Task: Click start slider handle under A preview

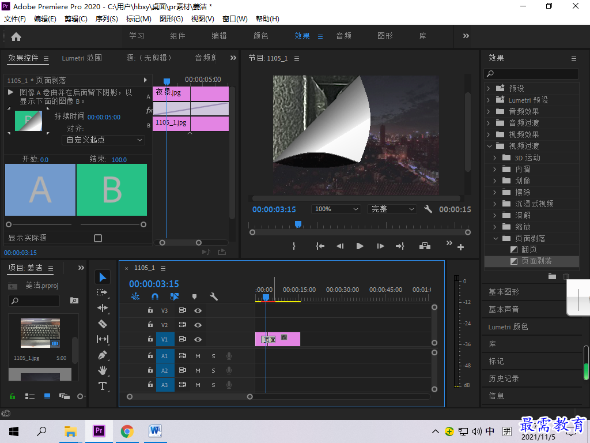Action: [9, 224]
